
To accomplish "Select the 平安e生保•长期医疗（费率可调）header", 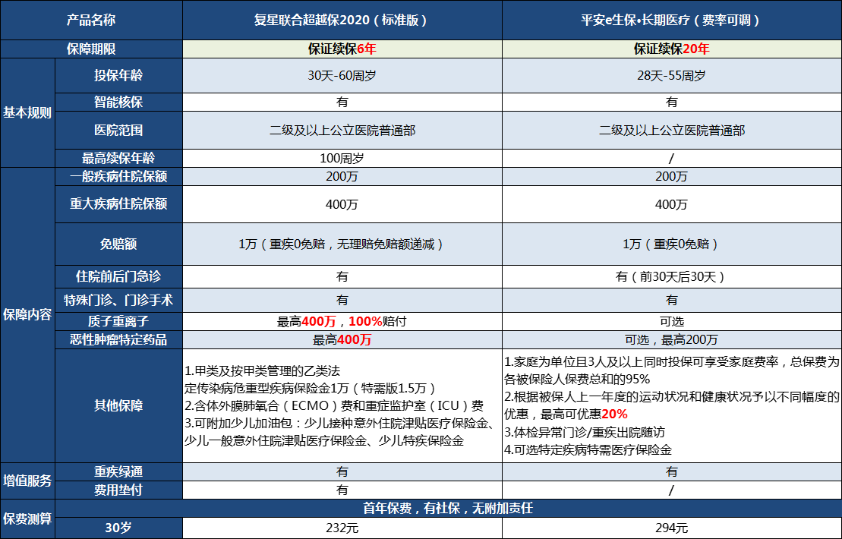I will [x=672, y=20].
